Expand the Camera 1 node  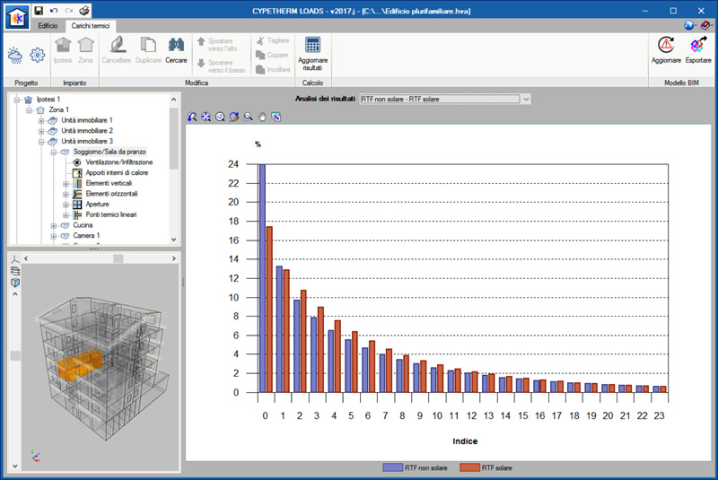point(54,236)
